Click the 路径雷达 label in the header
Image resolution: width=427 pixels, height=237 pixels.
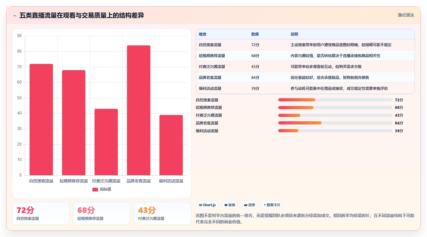406,15
